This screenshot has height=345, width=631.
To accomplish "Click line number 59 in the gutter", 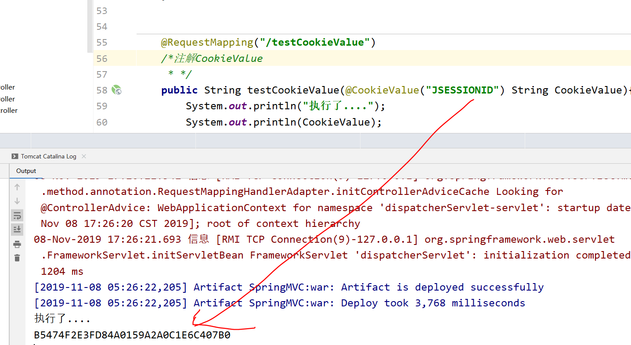I will (101, 106).
